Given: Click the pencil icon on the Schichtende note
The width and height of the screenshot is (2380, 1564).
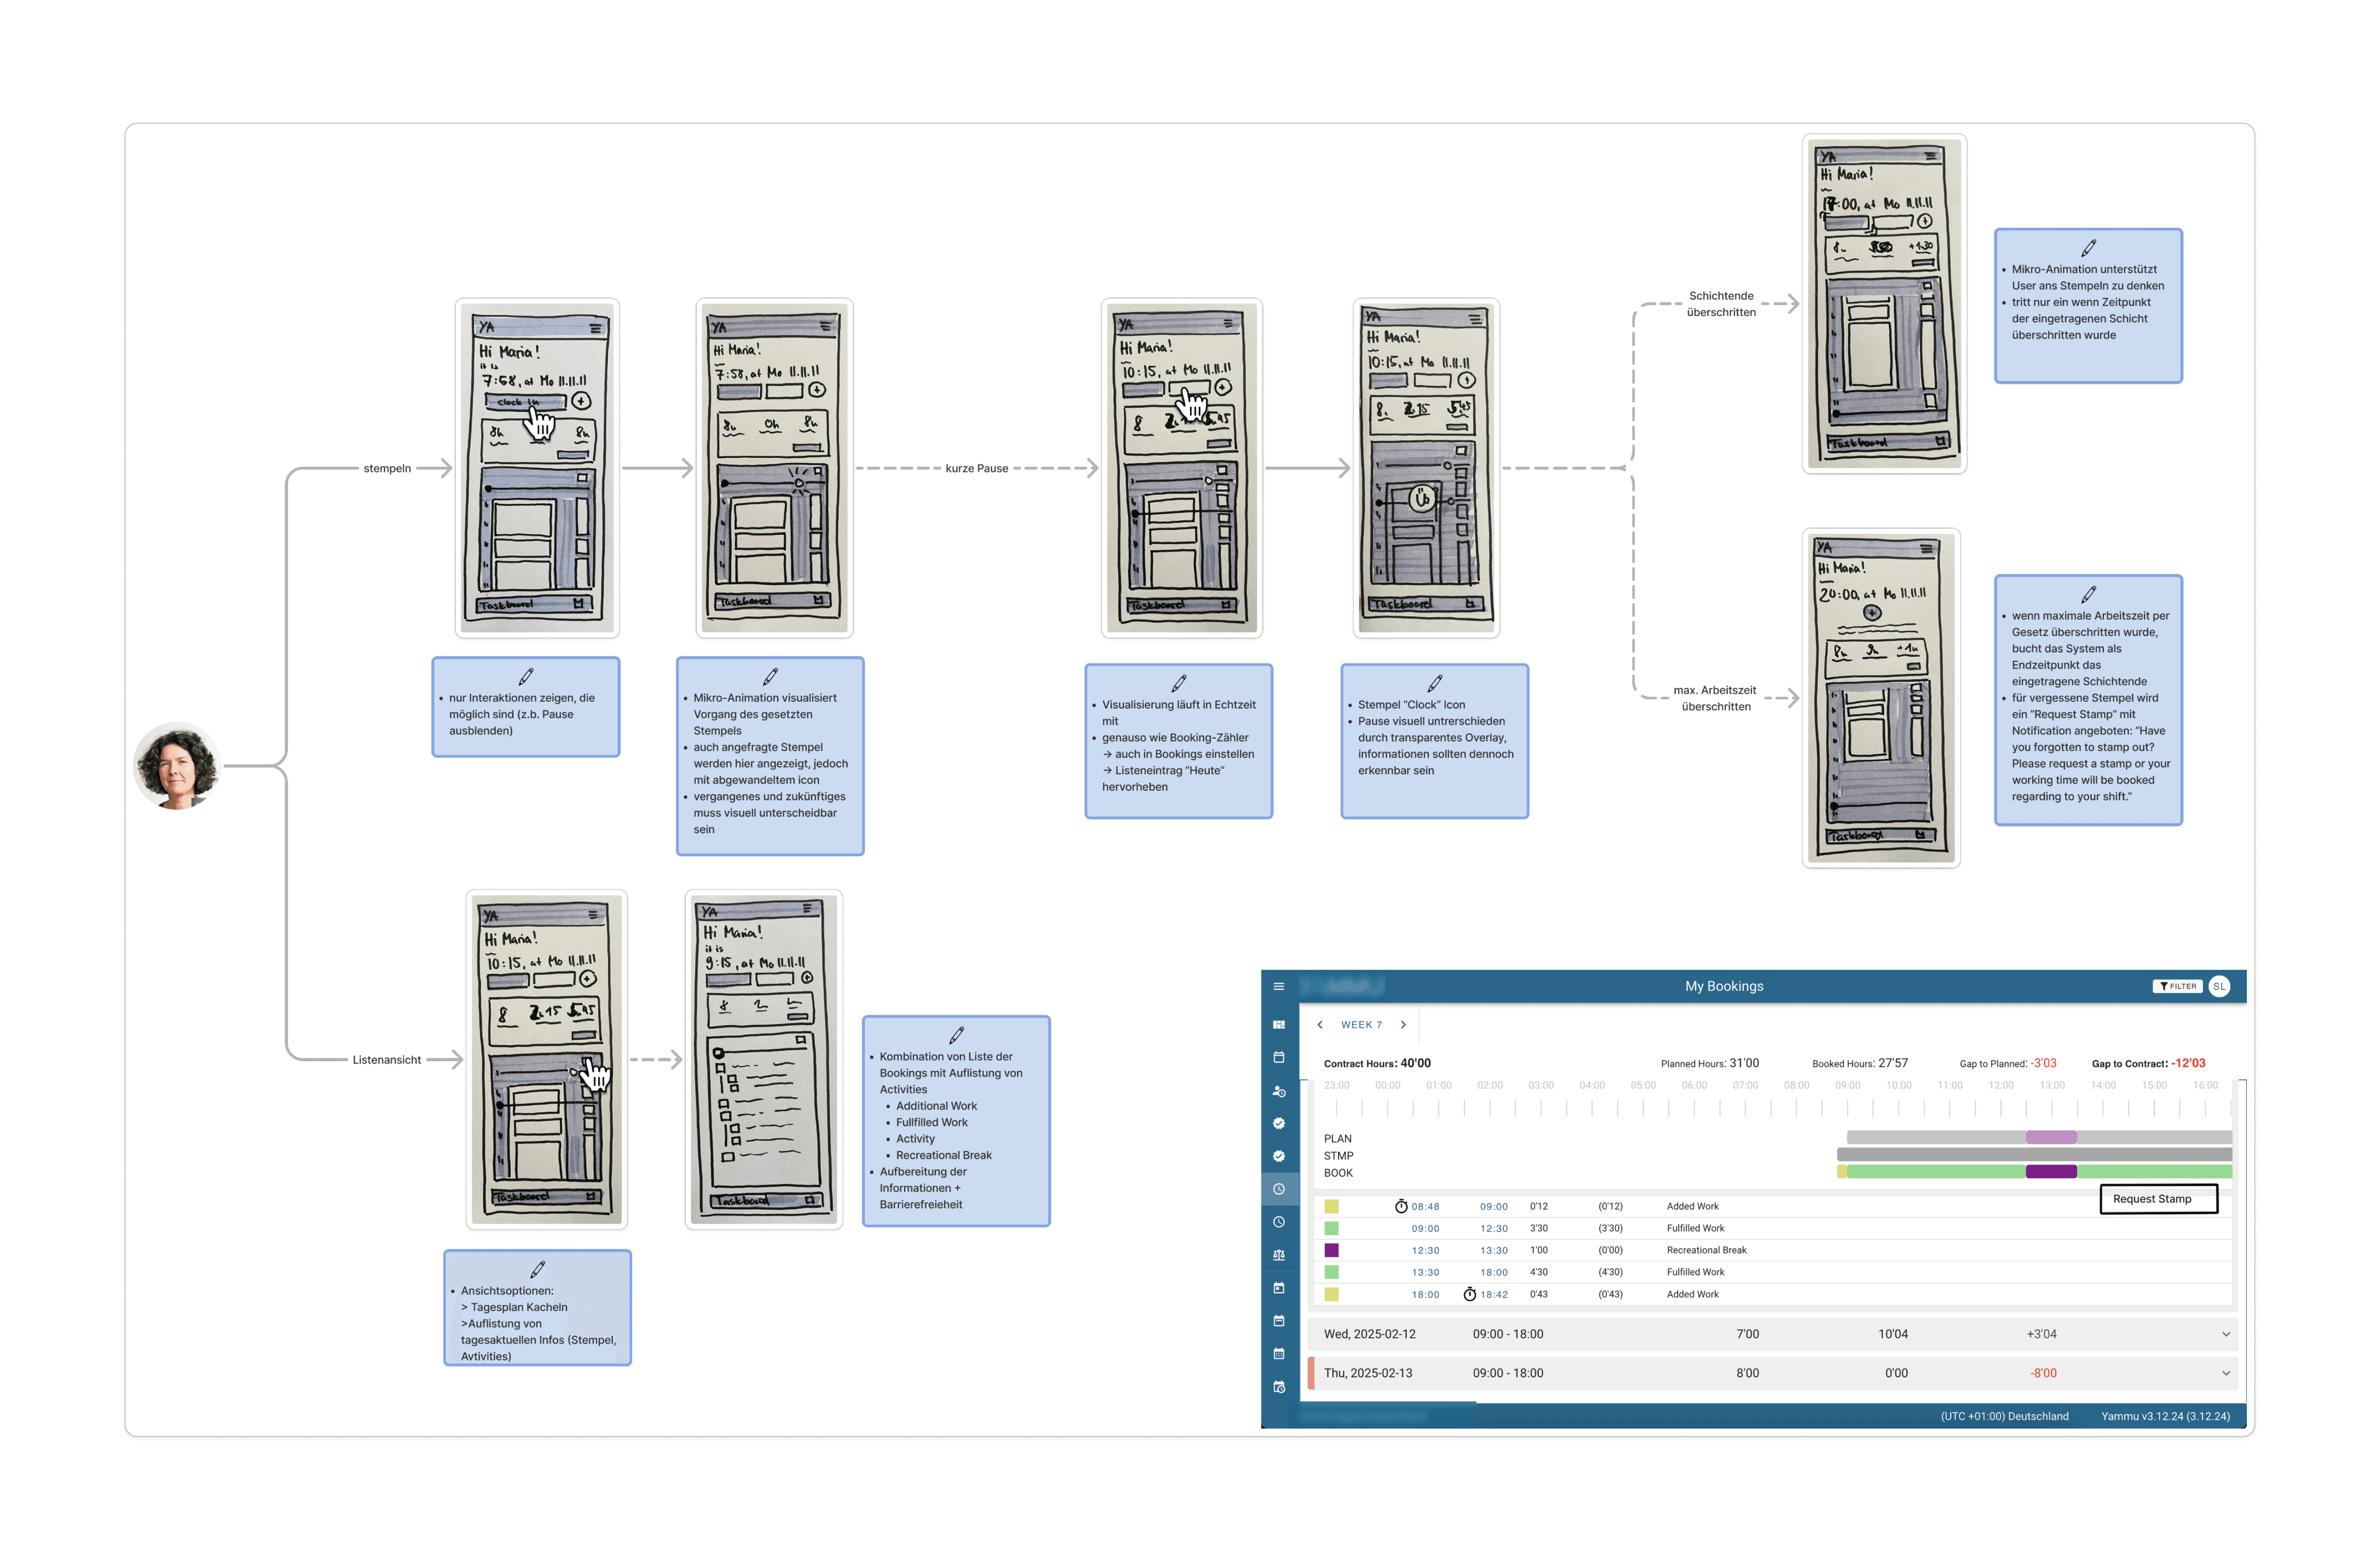Looking at the screenshot, I should click(2088, 247).
